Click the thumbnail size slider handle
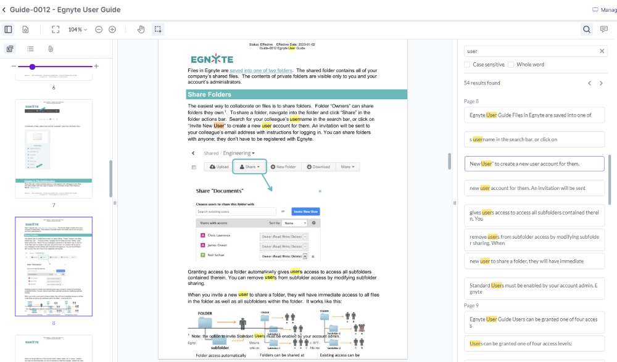The height and width of the screenshot is (362, 617). pos(32,67)
